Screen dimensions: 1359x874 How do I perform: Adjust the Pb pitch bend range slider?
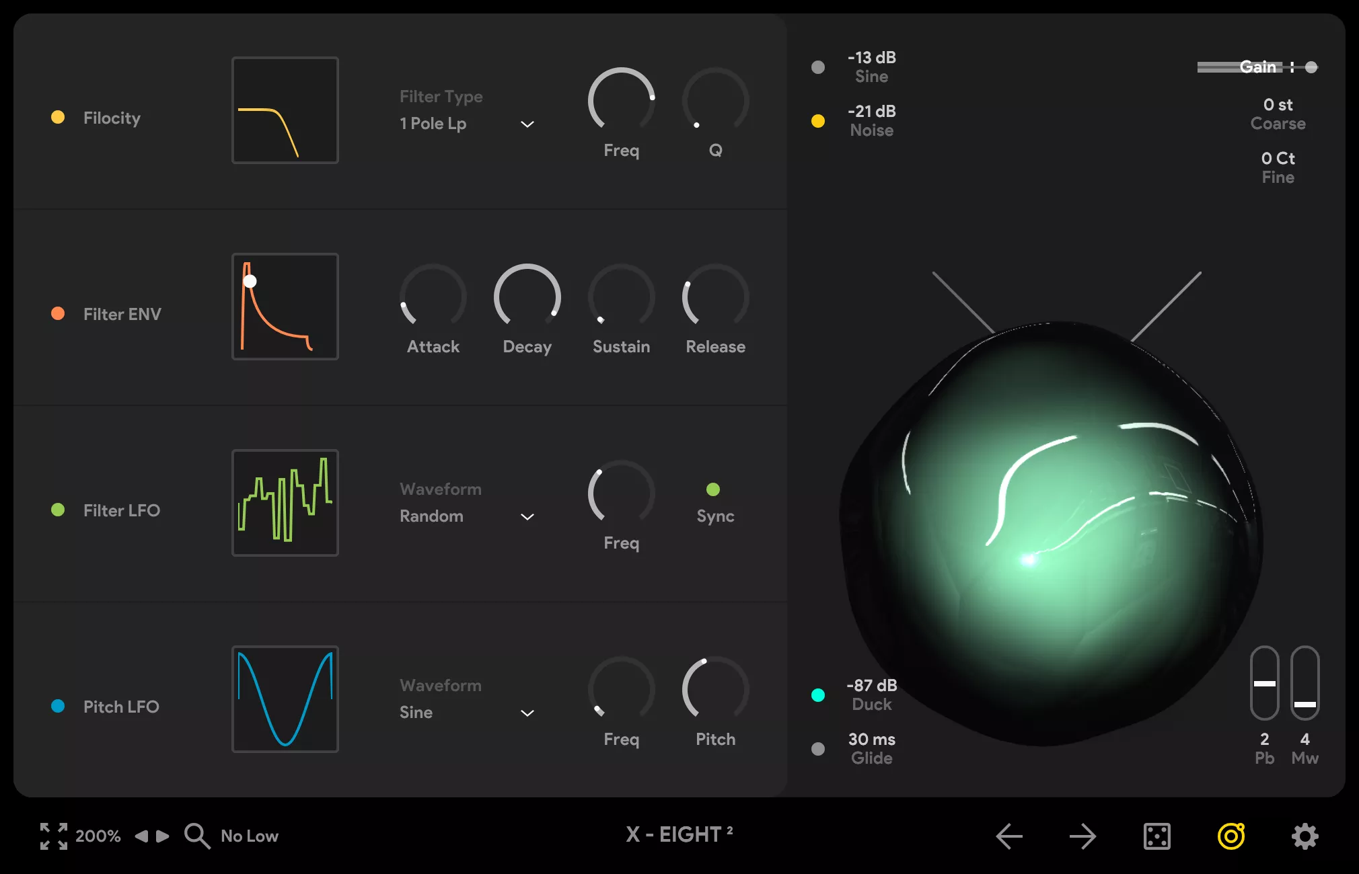[1264, 684]
